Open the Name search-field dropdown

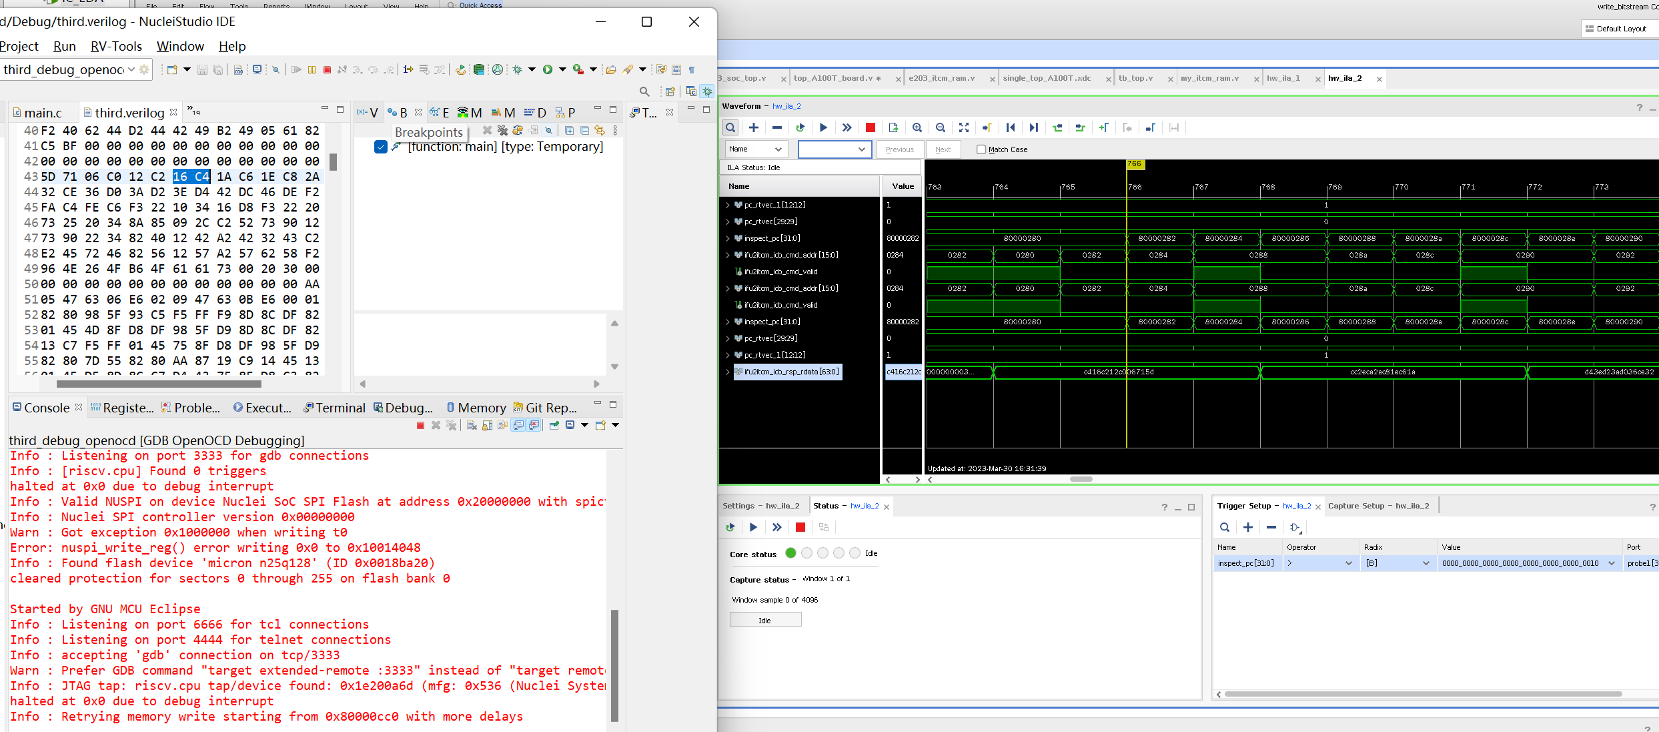click(x=756, y=149)
